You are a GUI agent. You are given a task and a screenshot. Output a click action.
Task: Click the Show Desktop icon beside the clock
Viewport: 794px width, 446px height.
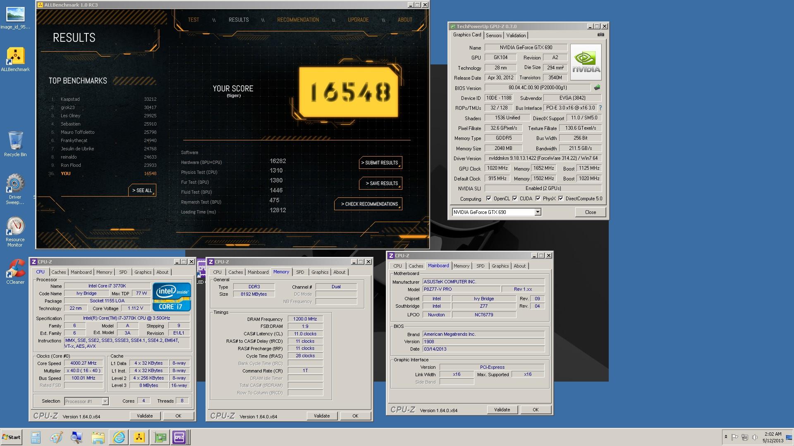pyautogui.click(x=789, y=437)
